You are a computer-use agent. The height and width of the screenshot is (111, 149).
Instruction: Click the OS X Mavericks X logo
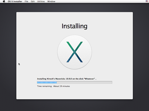pos(74,52)
